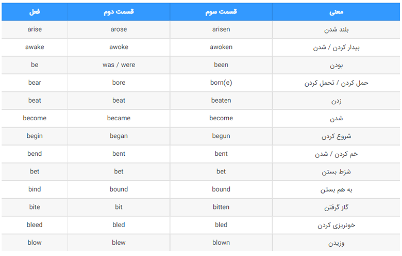Image resolution: width=402 pixels, height=256 pixels.
Task: Select the 'born(e)' participle cell
Action: coord(221,83)
